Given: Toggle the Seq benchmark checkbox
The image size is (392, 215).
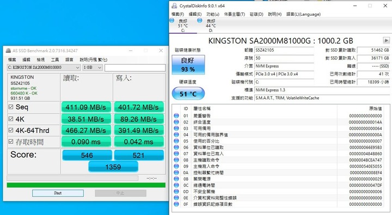Looking at the screenshot, I should 11,107.
